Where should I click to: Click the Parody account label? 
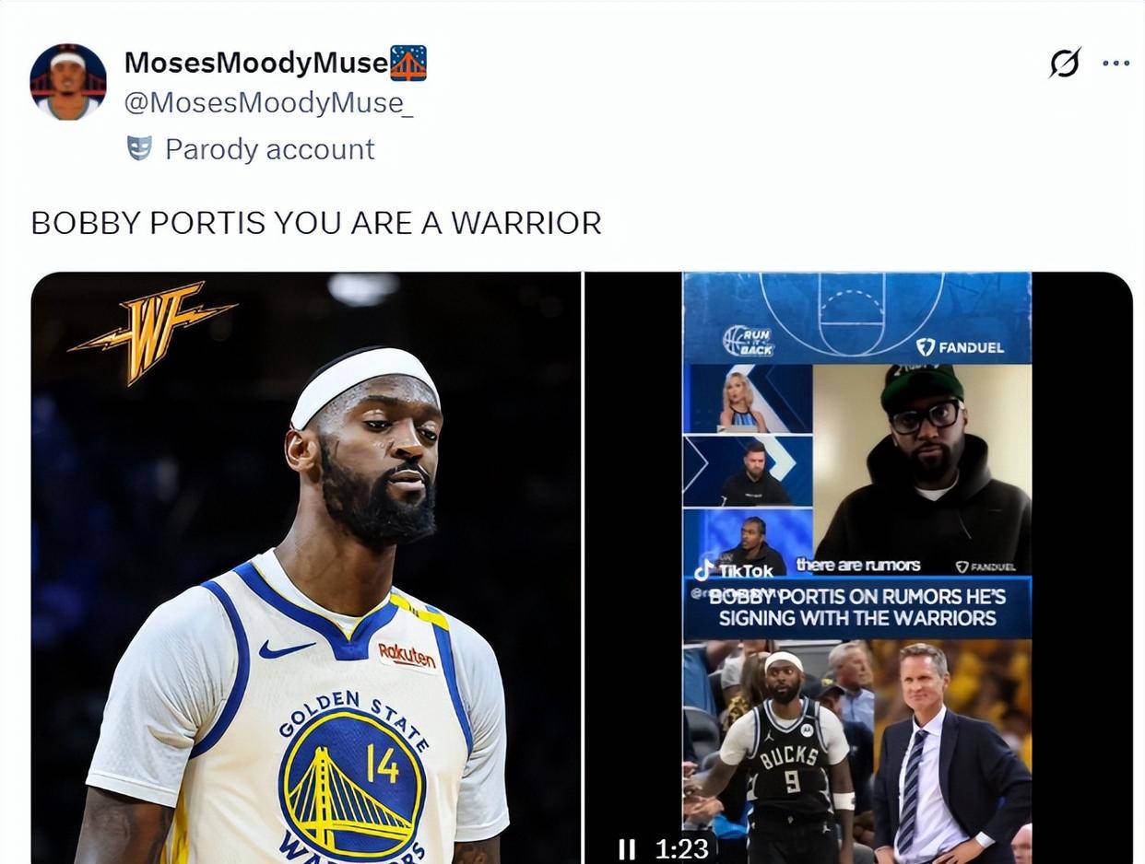point(270,149)
